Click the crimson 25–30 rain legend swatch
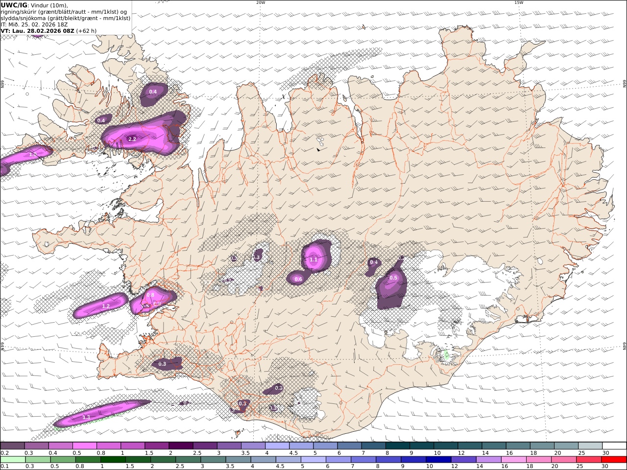Screen dimensions: 627x470 (x=588, y=460)
